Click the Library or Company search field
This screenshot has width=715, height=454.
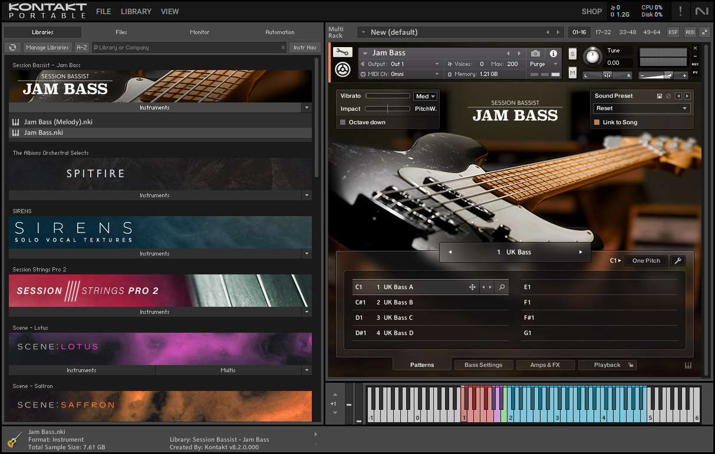tap(189, 48)
